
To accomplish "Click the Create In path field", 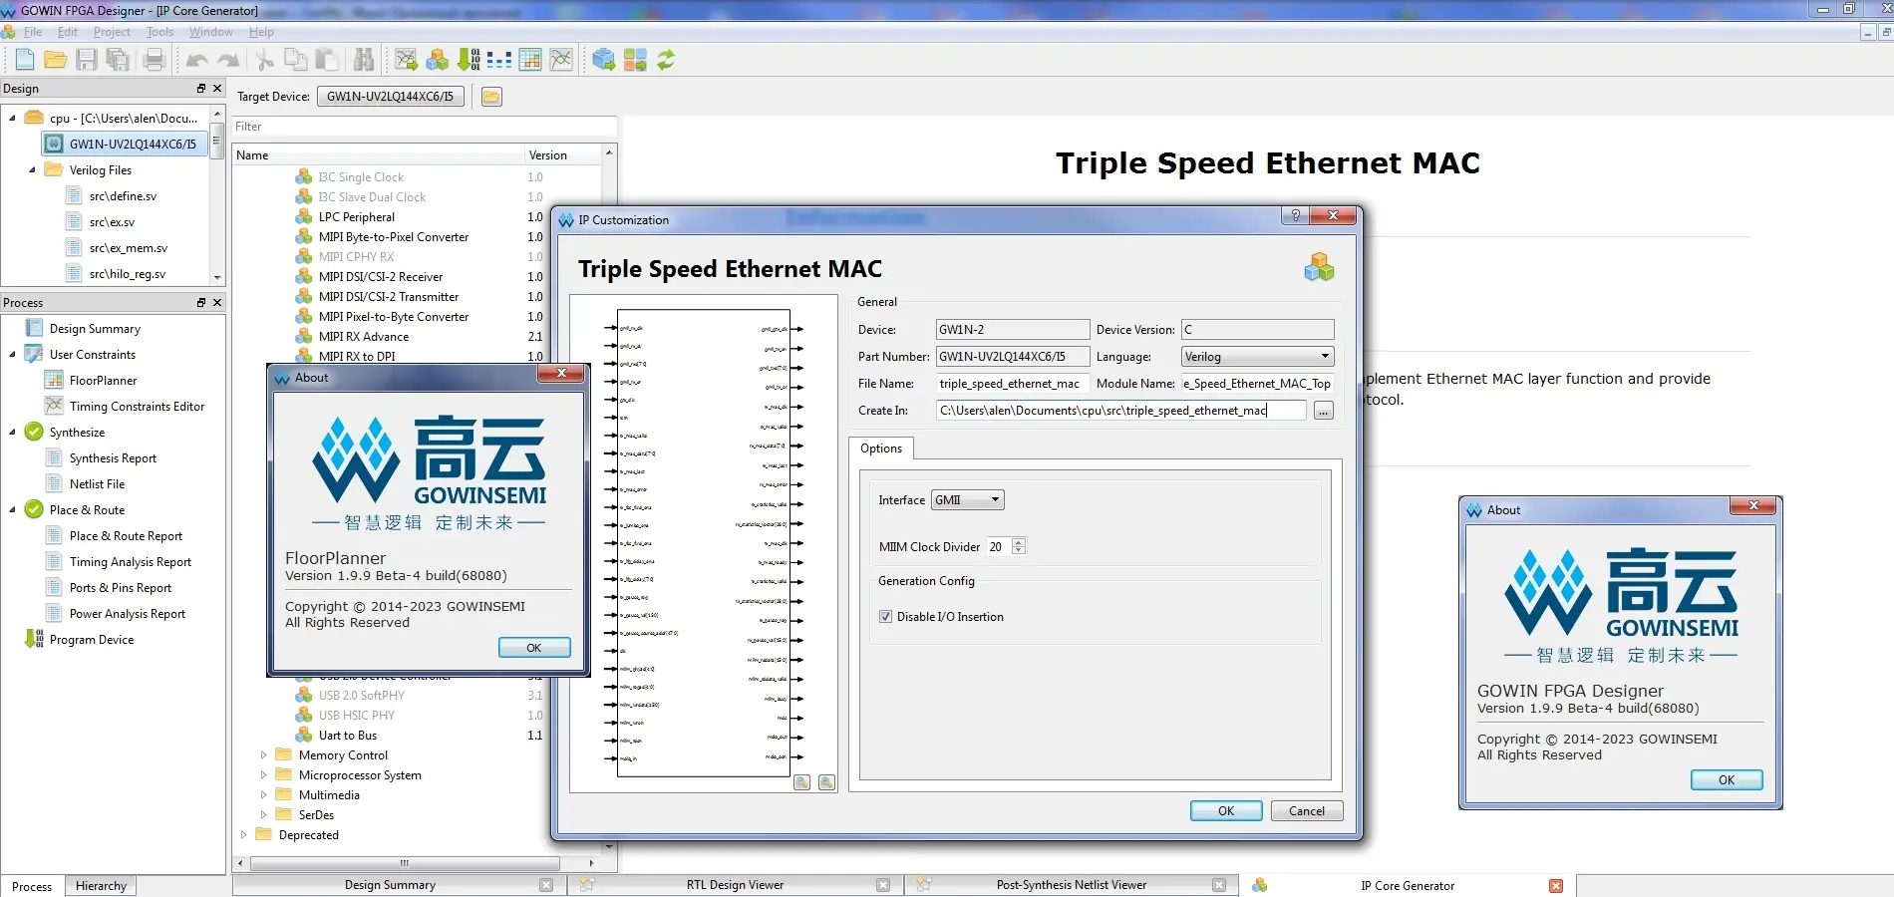I will [1120, 411].
